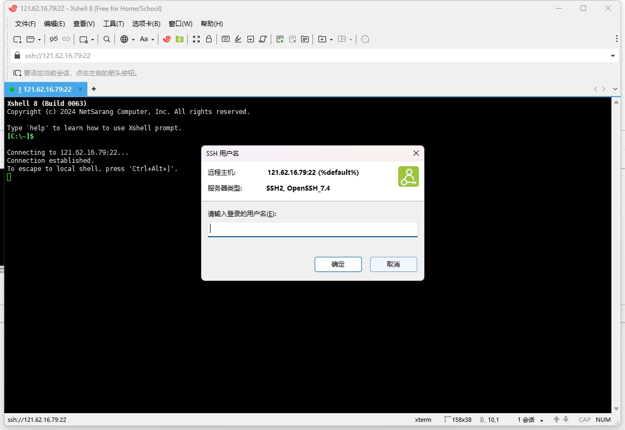Image resolution: width=625 pixels, height=430 pixels.
Task: Open the 工具(T) menu
Action: [x=113, y=23]
